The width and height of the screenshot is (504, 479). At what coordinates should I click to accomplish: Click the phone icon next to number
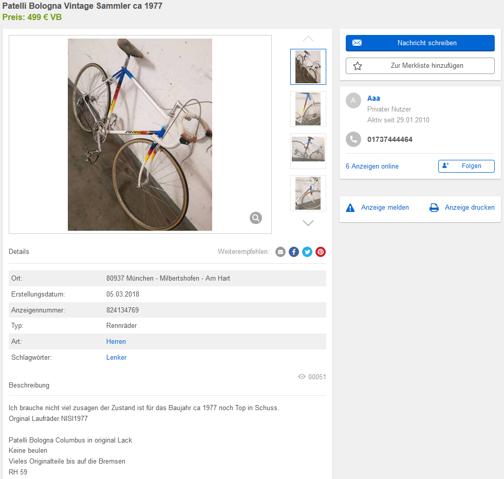(353, 139)
